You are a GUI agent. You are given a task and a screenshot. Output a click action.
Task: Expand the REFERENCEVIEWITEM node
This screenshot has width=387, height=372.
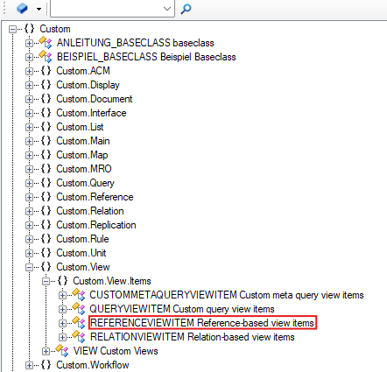click(62, 323)
